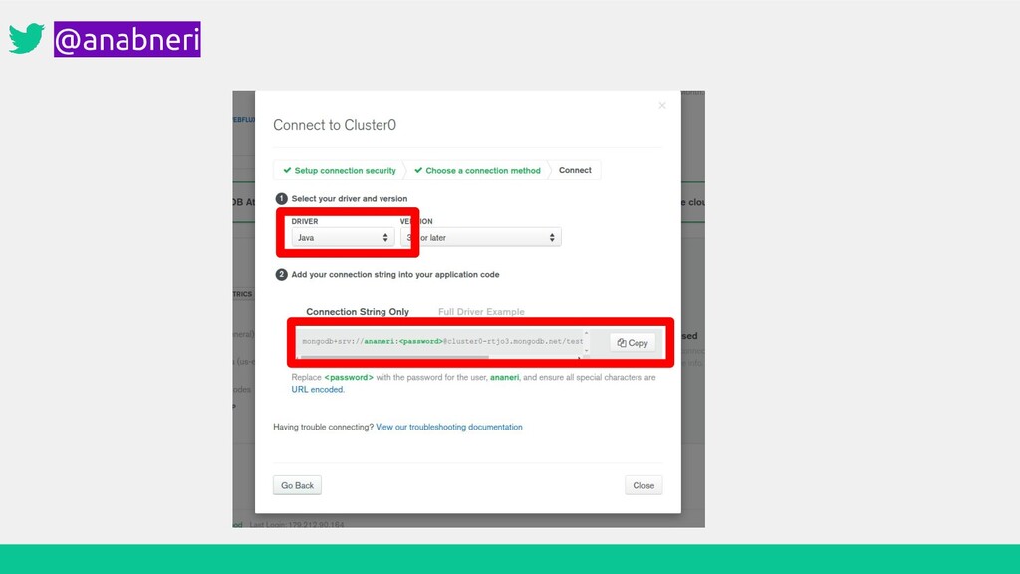
Task: Click the ananeri username in the instructions
Action: pyautogui.click(x=505, y=377)
